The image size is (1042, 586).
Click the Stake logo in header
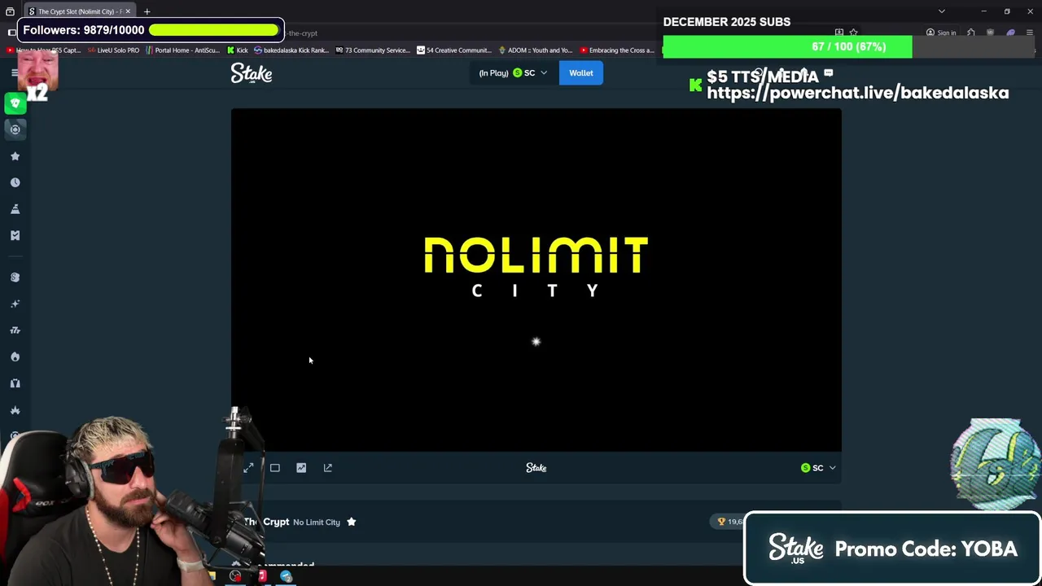[x=252, y=73]
